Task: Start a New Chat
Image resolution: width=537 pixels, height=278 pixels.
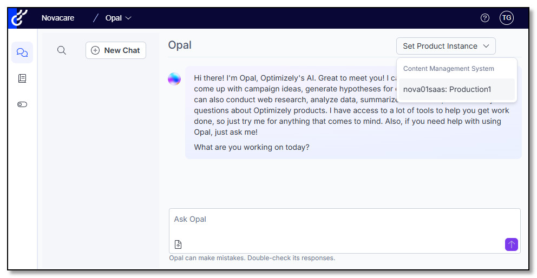Action: [116, 50]
